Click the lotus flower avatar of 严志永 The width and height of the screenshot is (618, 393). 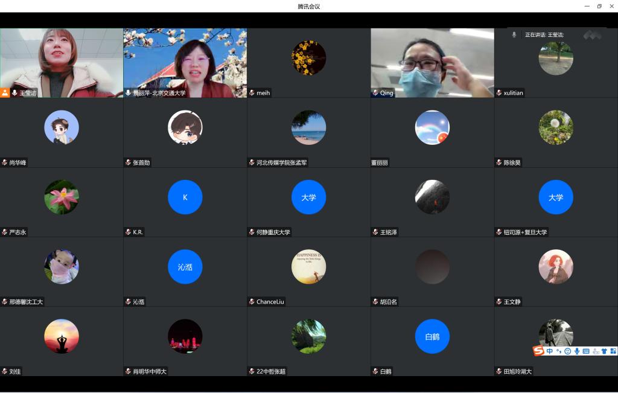click(62, 197)
